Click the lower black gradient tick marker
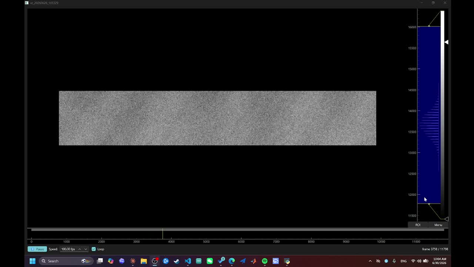Image resolution: width=474 pixels, height=267 pixels. (446, 219)
